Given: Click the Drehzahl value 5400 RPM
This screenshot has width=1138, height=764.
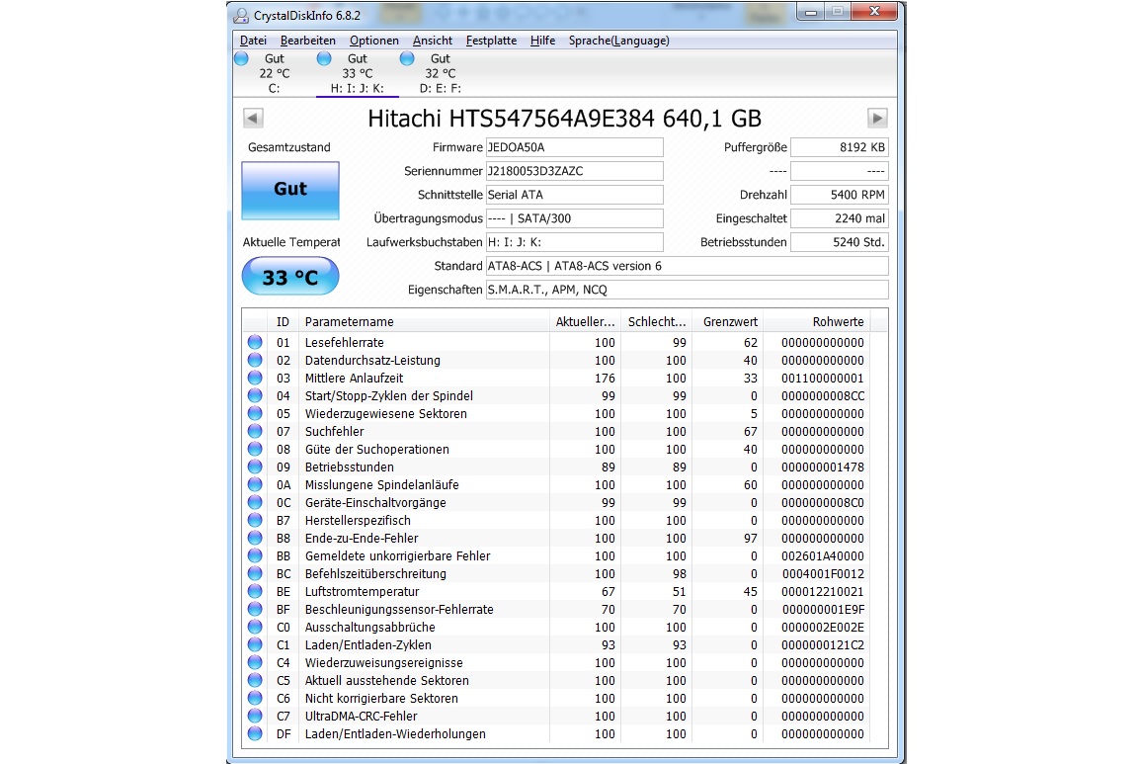Looking at the screenshot, I should tap(839, 195).
